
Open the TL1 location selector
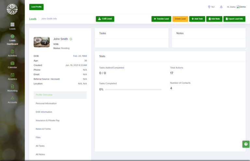pyautogui.click(x=211, y=7)
